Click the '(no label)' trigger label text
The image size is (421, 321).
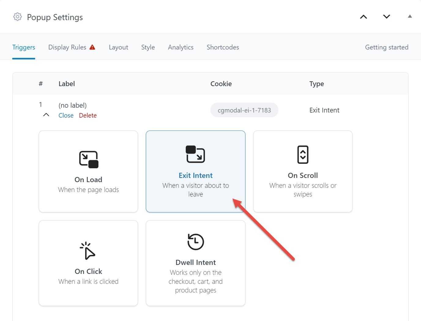(x=73, y=105)
